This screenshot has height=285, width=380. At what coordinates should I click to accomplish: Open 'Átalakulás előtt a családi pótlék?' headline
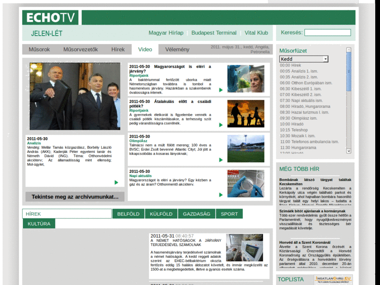point(170,104)
